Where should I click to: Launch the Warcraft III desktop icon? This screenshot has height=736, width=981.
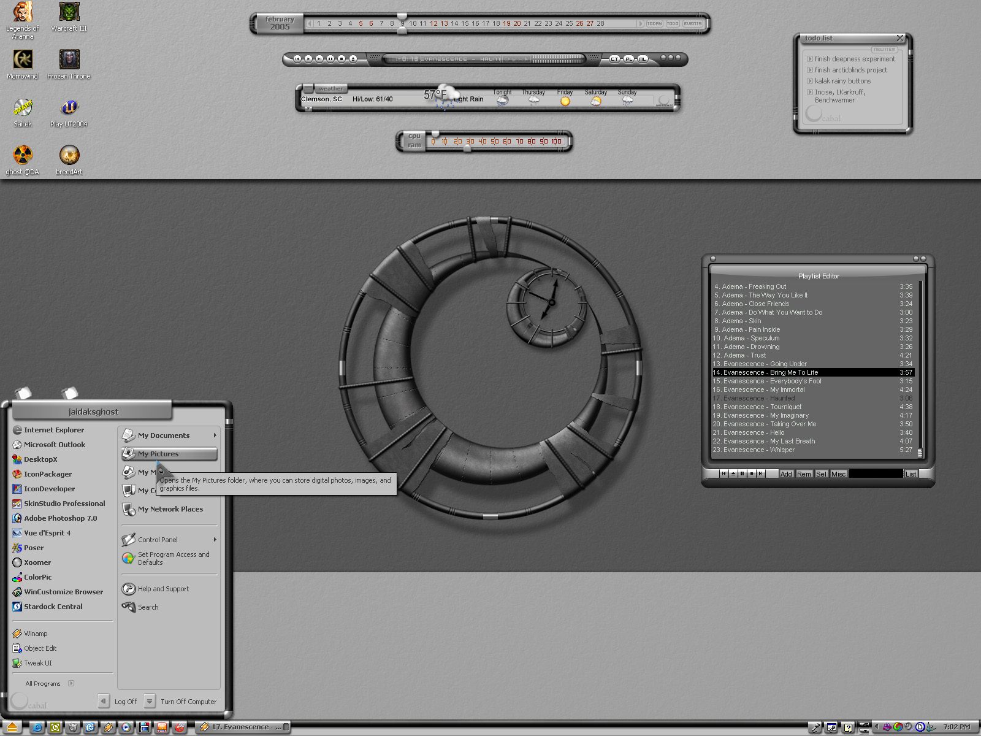pyautogui.click(x=69, y=17)
